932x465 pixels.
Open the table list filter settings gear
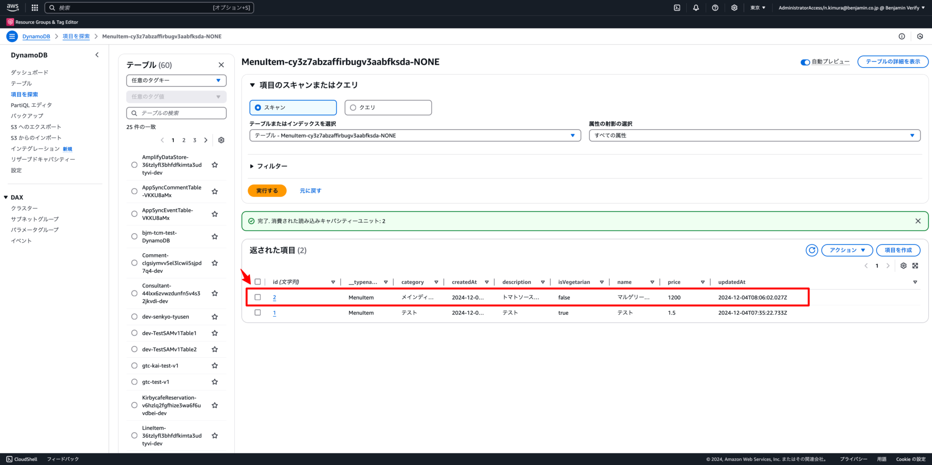[x=221, y=140]
